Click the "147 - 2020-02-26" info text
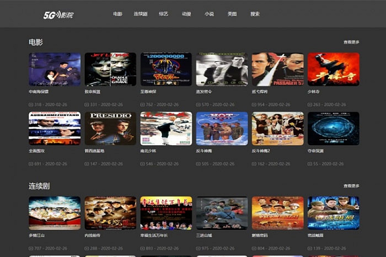The height and width of the screenshot is (257, 386). pyautogui.click(x=106, y=164)
